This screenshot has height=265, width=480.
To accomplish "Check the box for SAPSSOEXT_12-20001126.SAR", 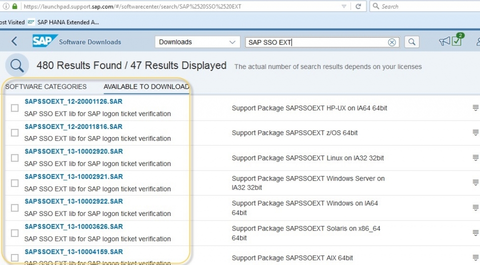I will (14, 107).
